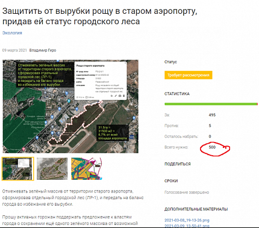Click the green voting progress bar
Image resolution: width=259 pixels, height=228 pixels.
coord(211,104)
